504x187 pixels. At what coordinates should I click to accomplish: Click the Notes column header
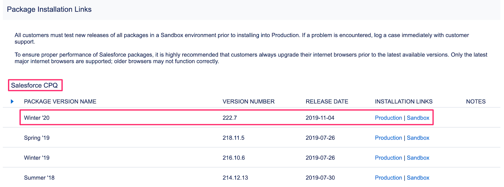click(x=476, y=102)
